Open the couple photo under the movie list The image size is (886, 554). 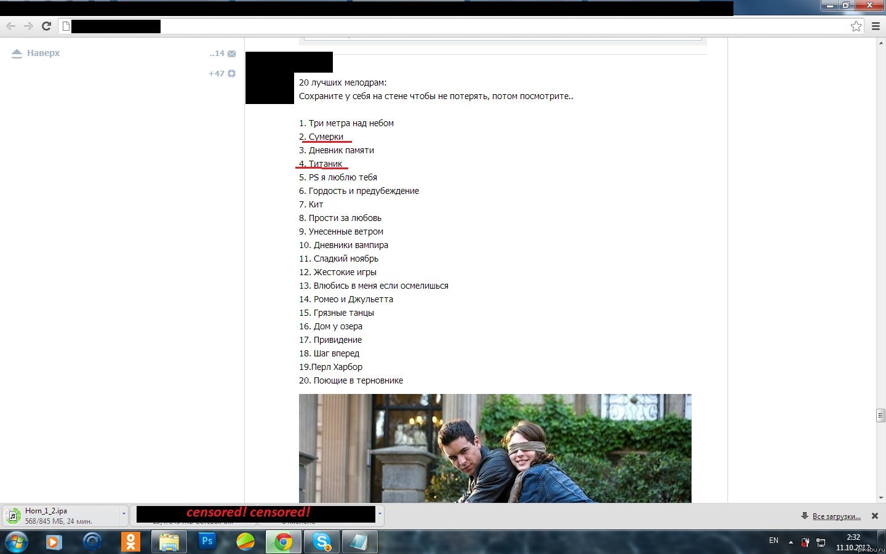pyautogui.click(x=495, y=448)
